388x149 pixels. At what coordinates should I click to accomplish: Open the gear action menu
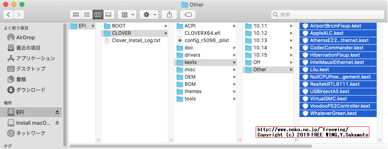(x=149, y=15)
